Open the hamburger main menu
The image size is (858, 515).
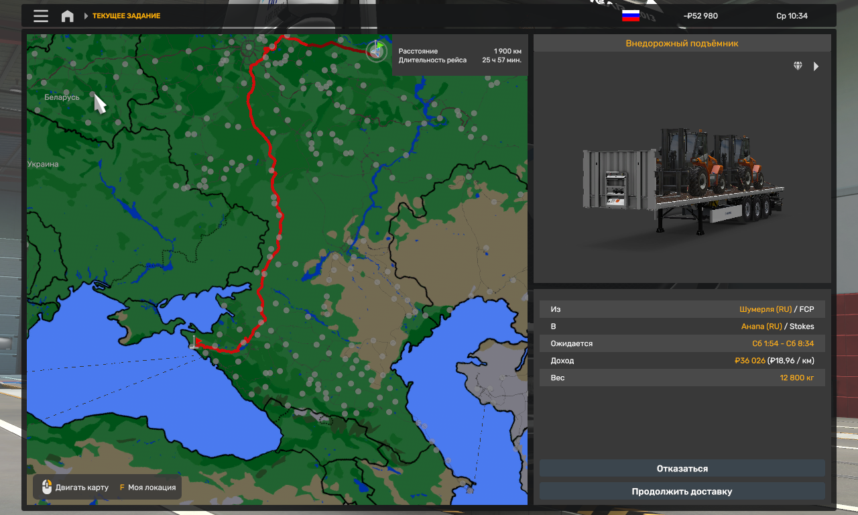pyautogui.click(x=41, y=16)
